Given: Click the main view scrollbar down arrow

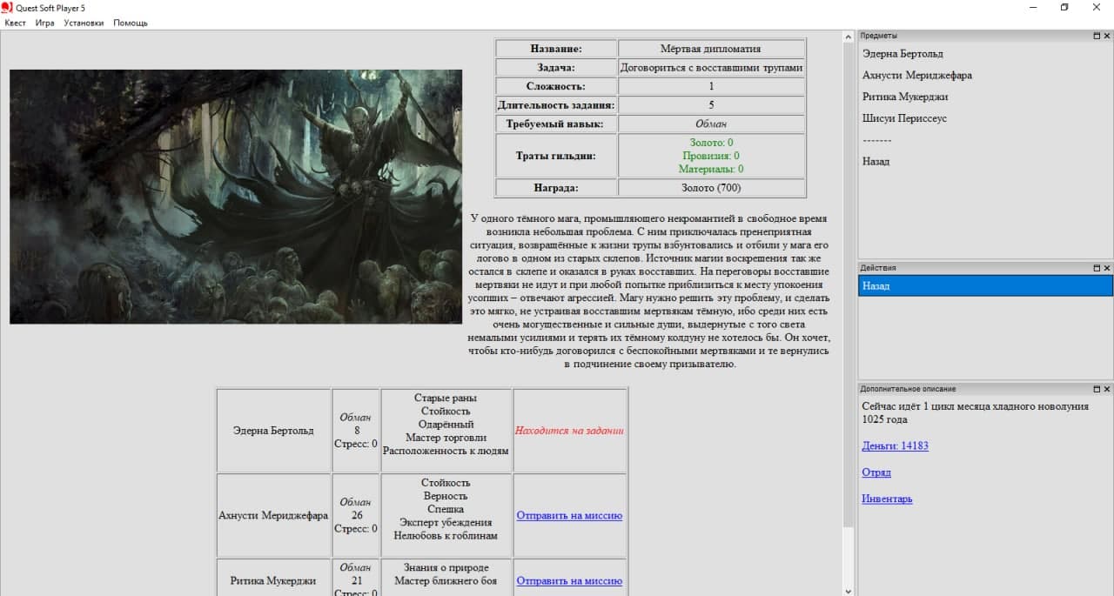Looking at the screenshot, I should [849, 591].
